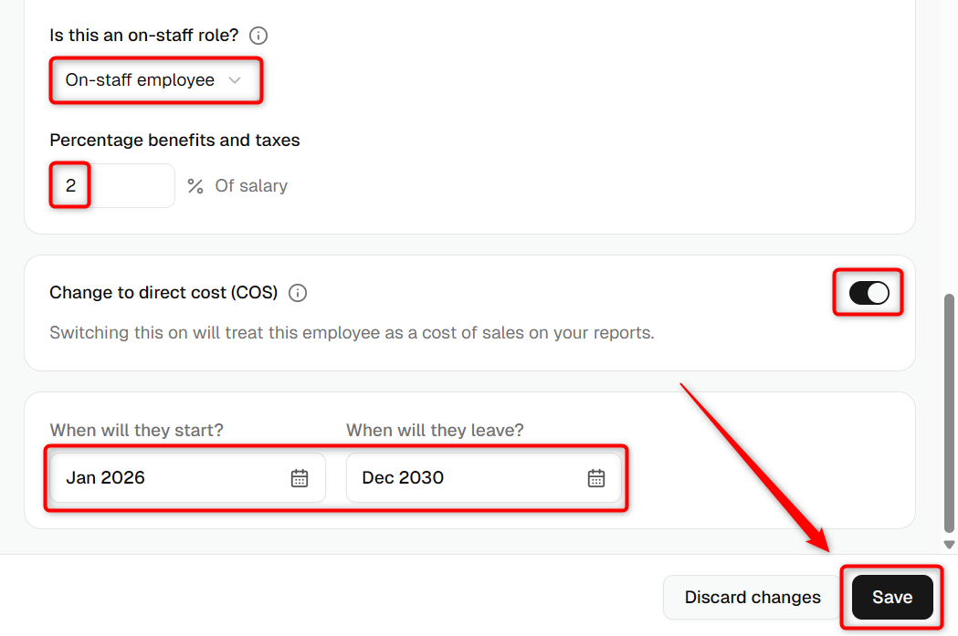958x636 pixels.
Task: Expand the chevron arrow in On-staff employee selector
Action: coord(235,80)
